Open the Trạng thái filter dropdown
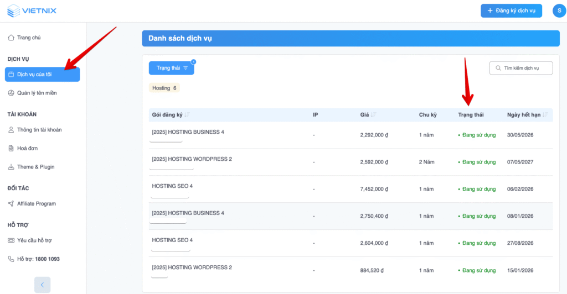This screenshot has height=294, width=567. click(x=171, y=68)
